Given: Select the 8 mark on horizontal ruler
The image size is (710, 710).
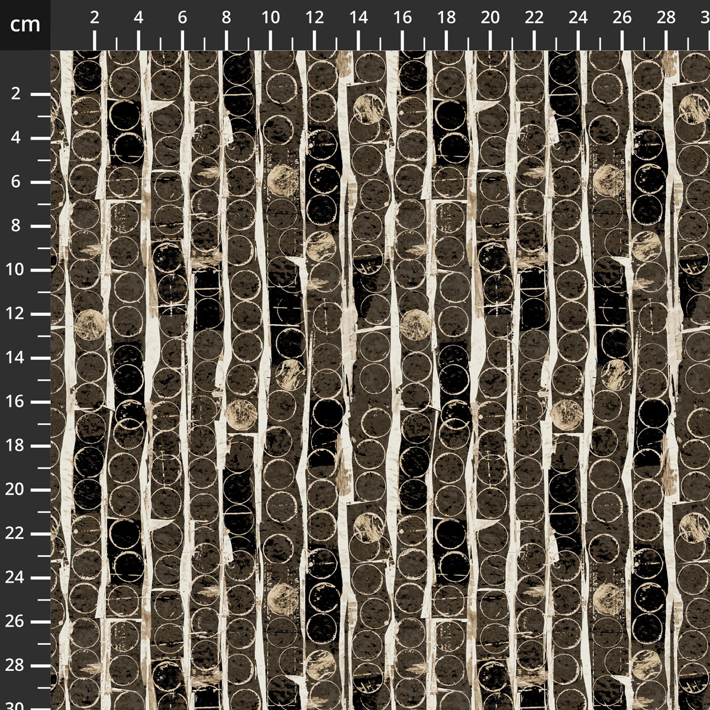Looking at the screenshot, I should click(x=226, y=18).
